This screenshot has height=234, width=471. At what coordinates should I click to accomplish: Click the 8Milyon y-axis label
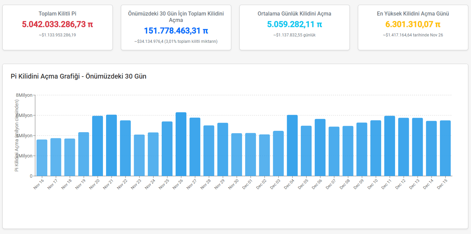coord(24,95)
